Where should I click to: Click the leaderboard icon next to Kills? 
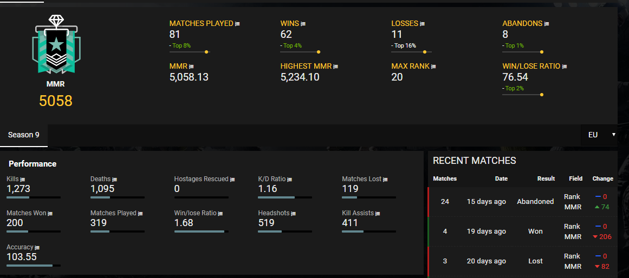(23, 180)
